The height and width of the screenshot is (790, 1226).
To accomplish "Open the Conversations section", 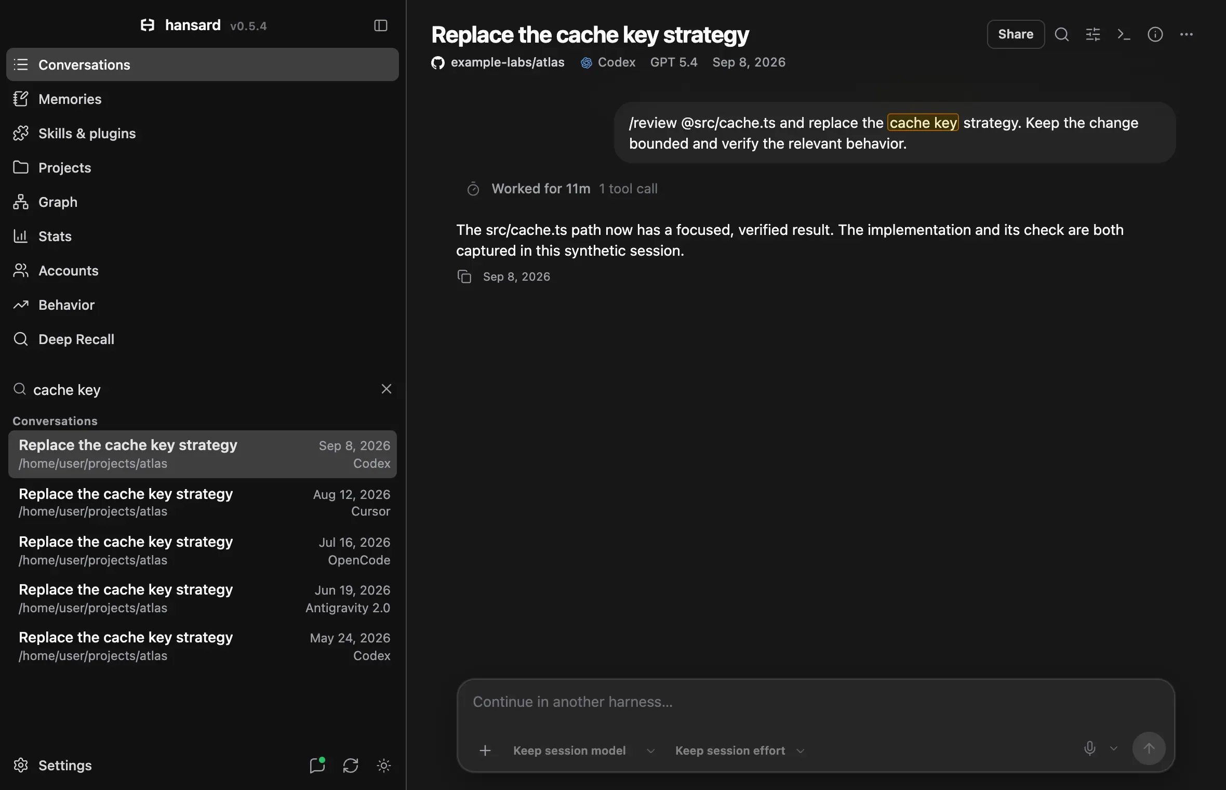I will click(x=203, y=64).
